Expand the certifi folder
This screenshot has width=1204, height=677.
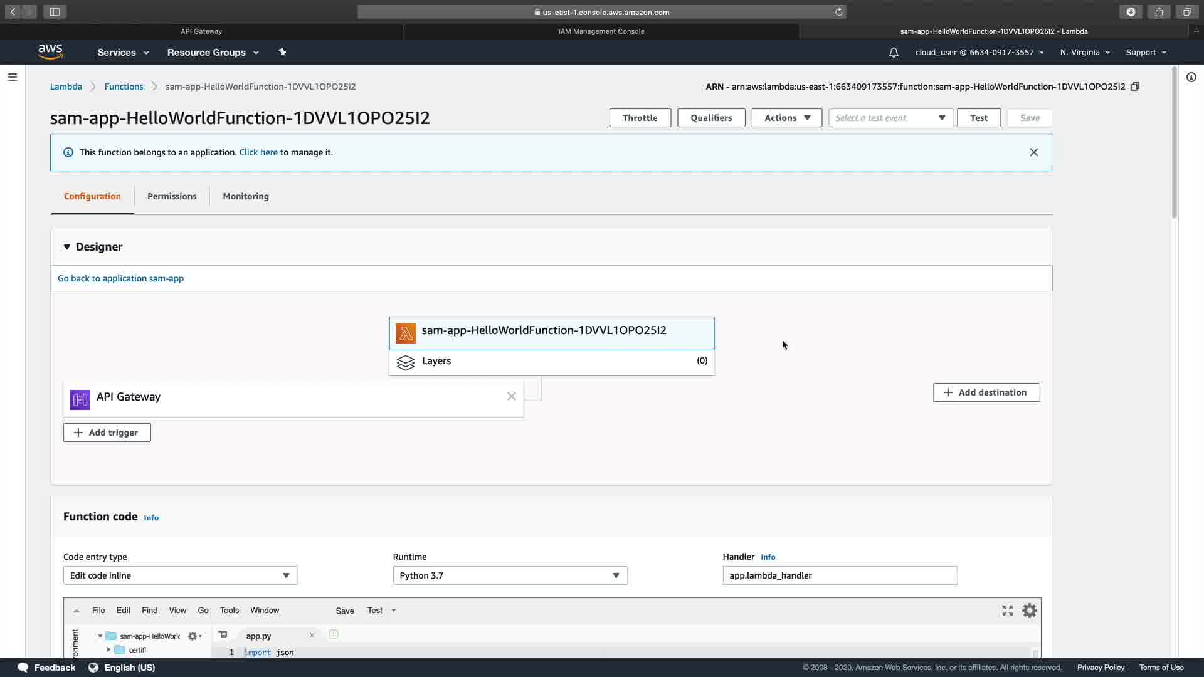[x=108, y=650]
